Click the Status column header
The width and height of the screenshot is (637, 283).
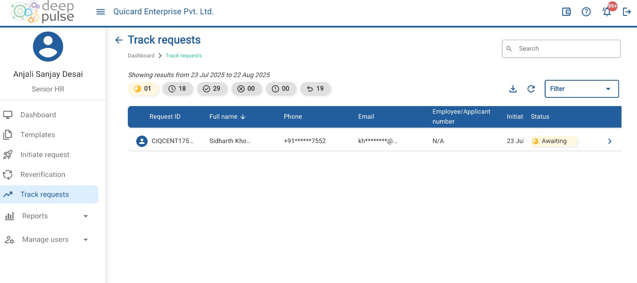540,117
